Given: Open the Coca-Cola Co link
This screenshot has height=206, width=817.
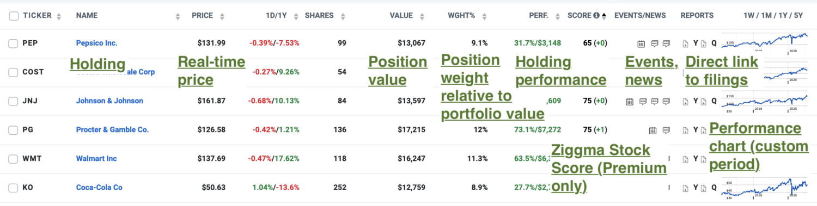Looking at the screenshot, I should tap(99, 188).
